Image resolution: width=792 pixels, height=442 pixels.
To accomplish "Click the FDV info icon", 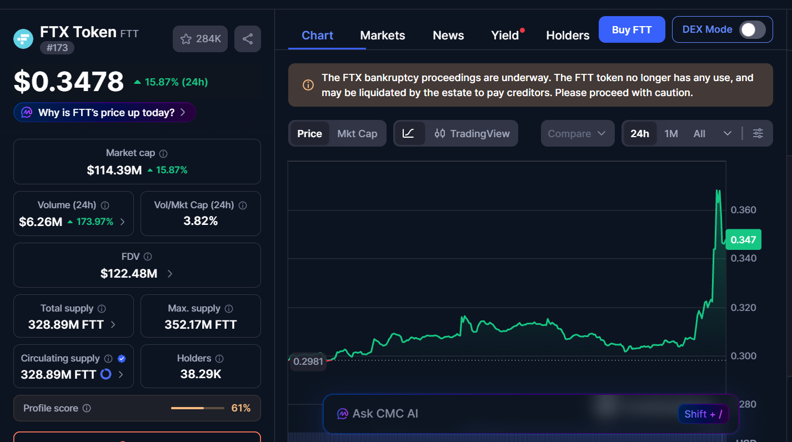I will tap(148, 257).
